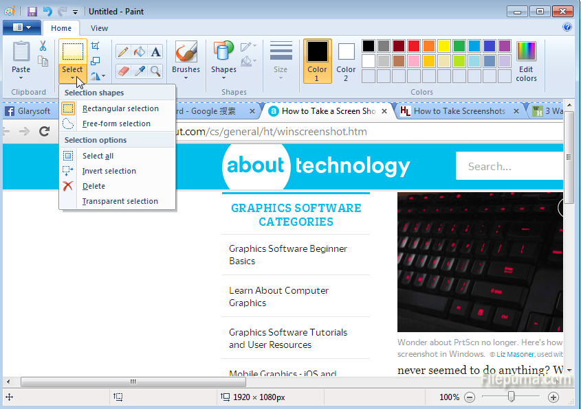This screenshot has width=581, height=409.
Task: Select the Pencil tool
Action: (x=123, y=52)
